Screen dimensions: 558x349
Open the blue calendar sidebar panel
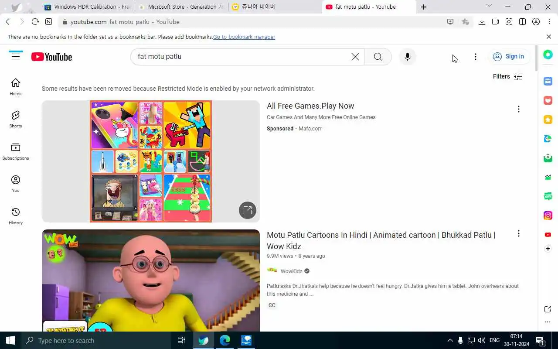point(548,81)
